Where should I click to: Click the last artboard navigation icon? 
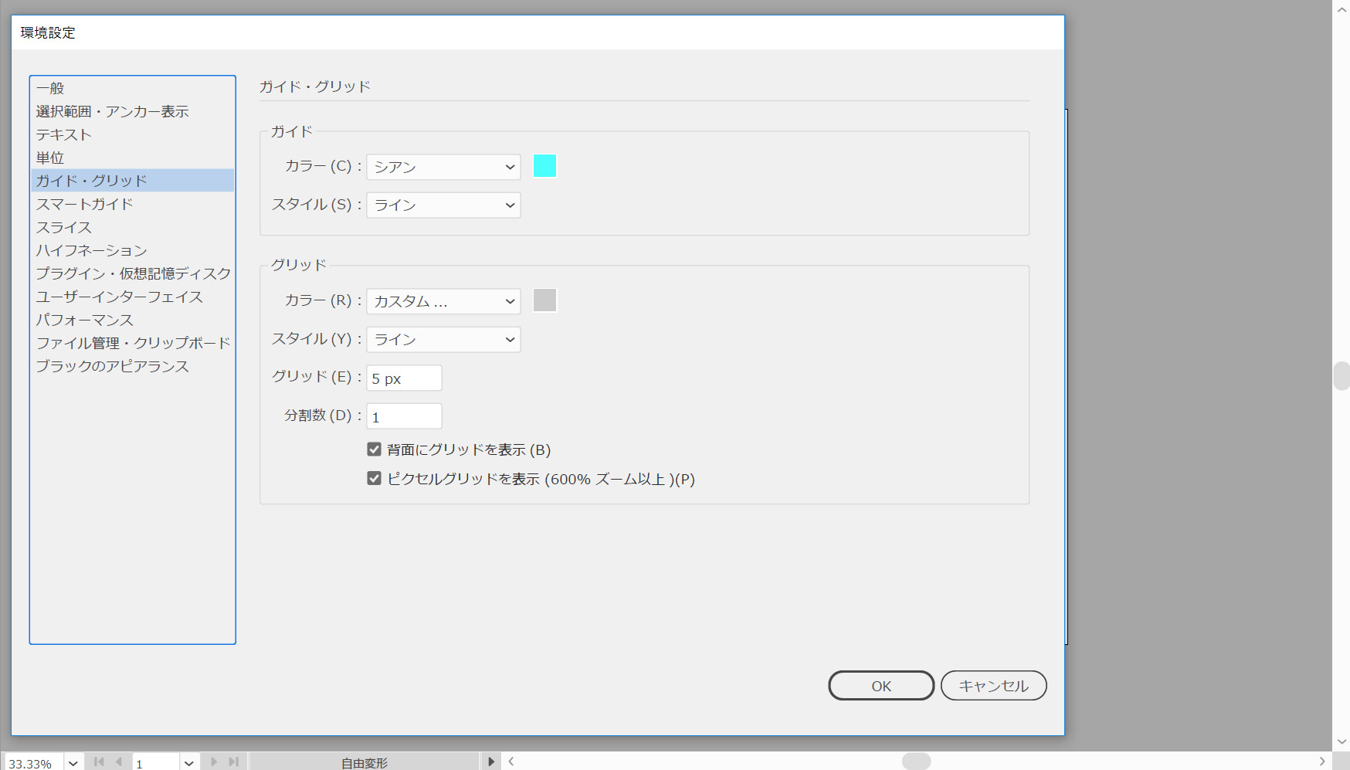233,762
